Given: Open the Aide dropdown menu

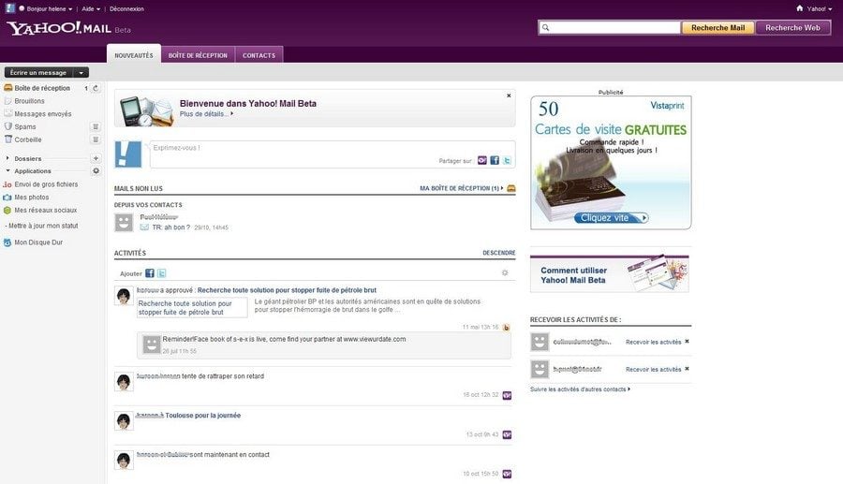Looking at the screenshot, I should [x=91, y=8].
